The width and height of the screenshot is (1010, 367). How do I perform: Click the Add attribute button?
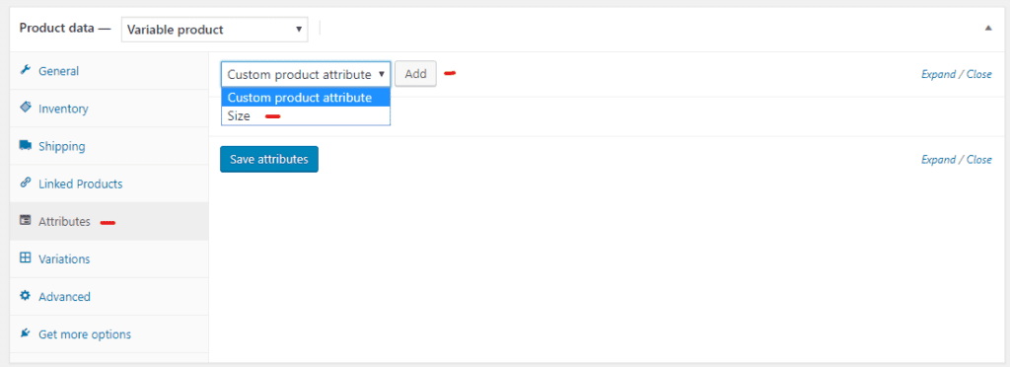click(x=415, y=74)
